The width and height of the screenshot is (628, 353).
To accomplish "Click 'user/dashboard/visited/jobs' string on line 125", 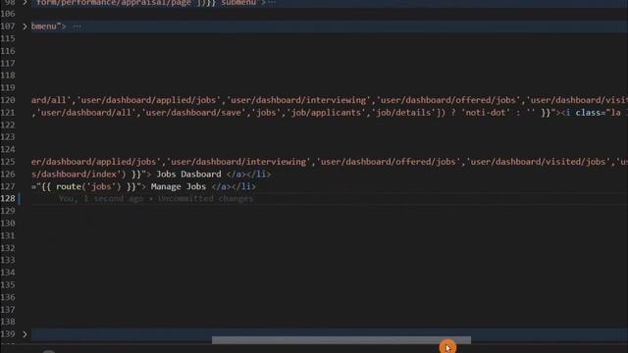I will 539,162.
